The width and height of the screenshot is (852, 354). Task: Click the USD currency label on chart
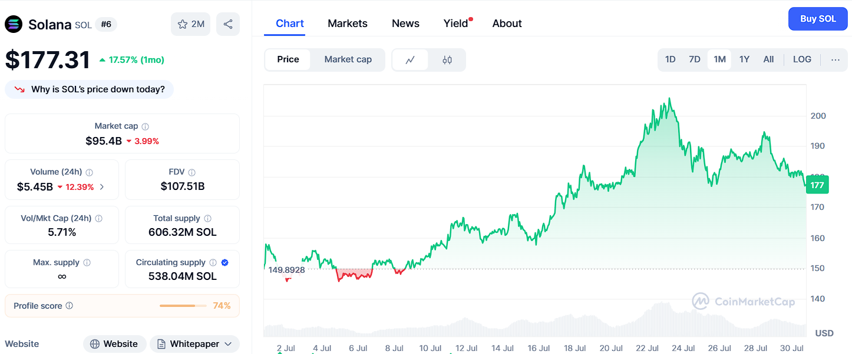tap(824, 333)
